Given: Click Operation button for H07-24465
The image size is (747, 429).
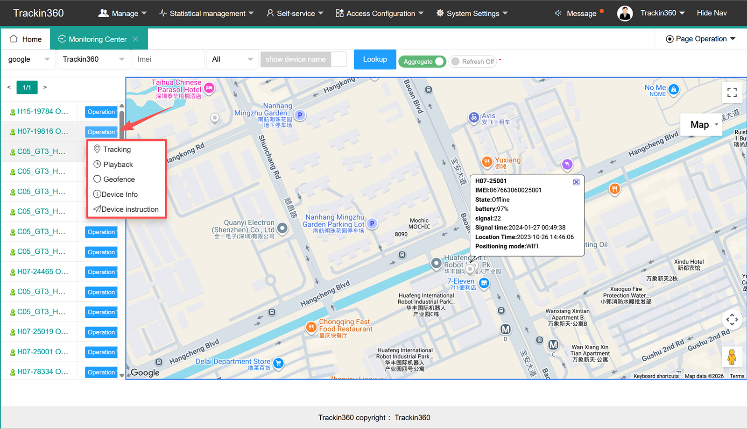Looking at the screenshot, I should point(101,272).
